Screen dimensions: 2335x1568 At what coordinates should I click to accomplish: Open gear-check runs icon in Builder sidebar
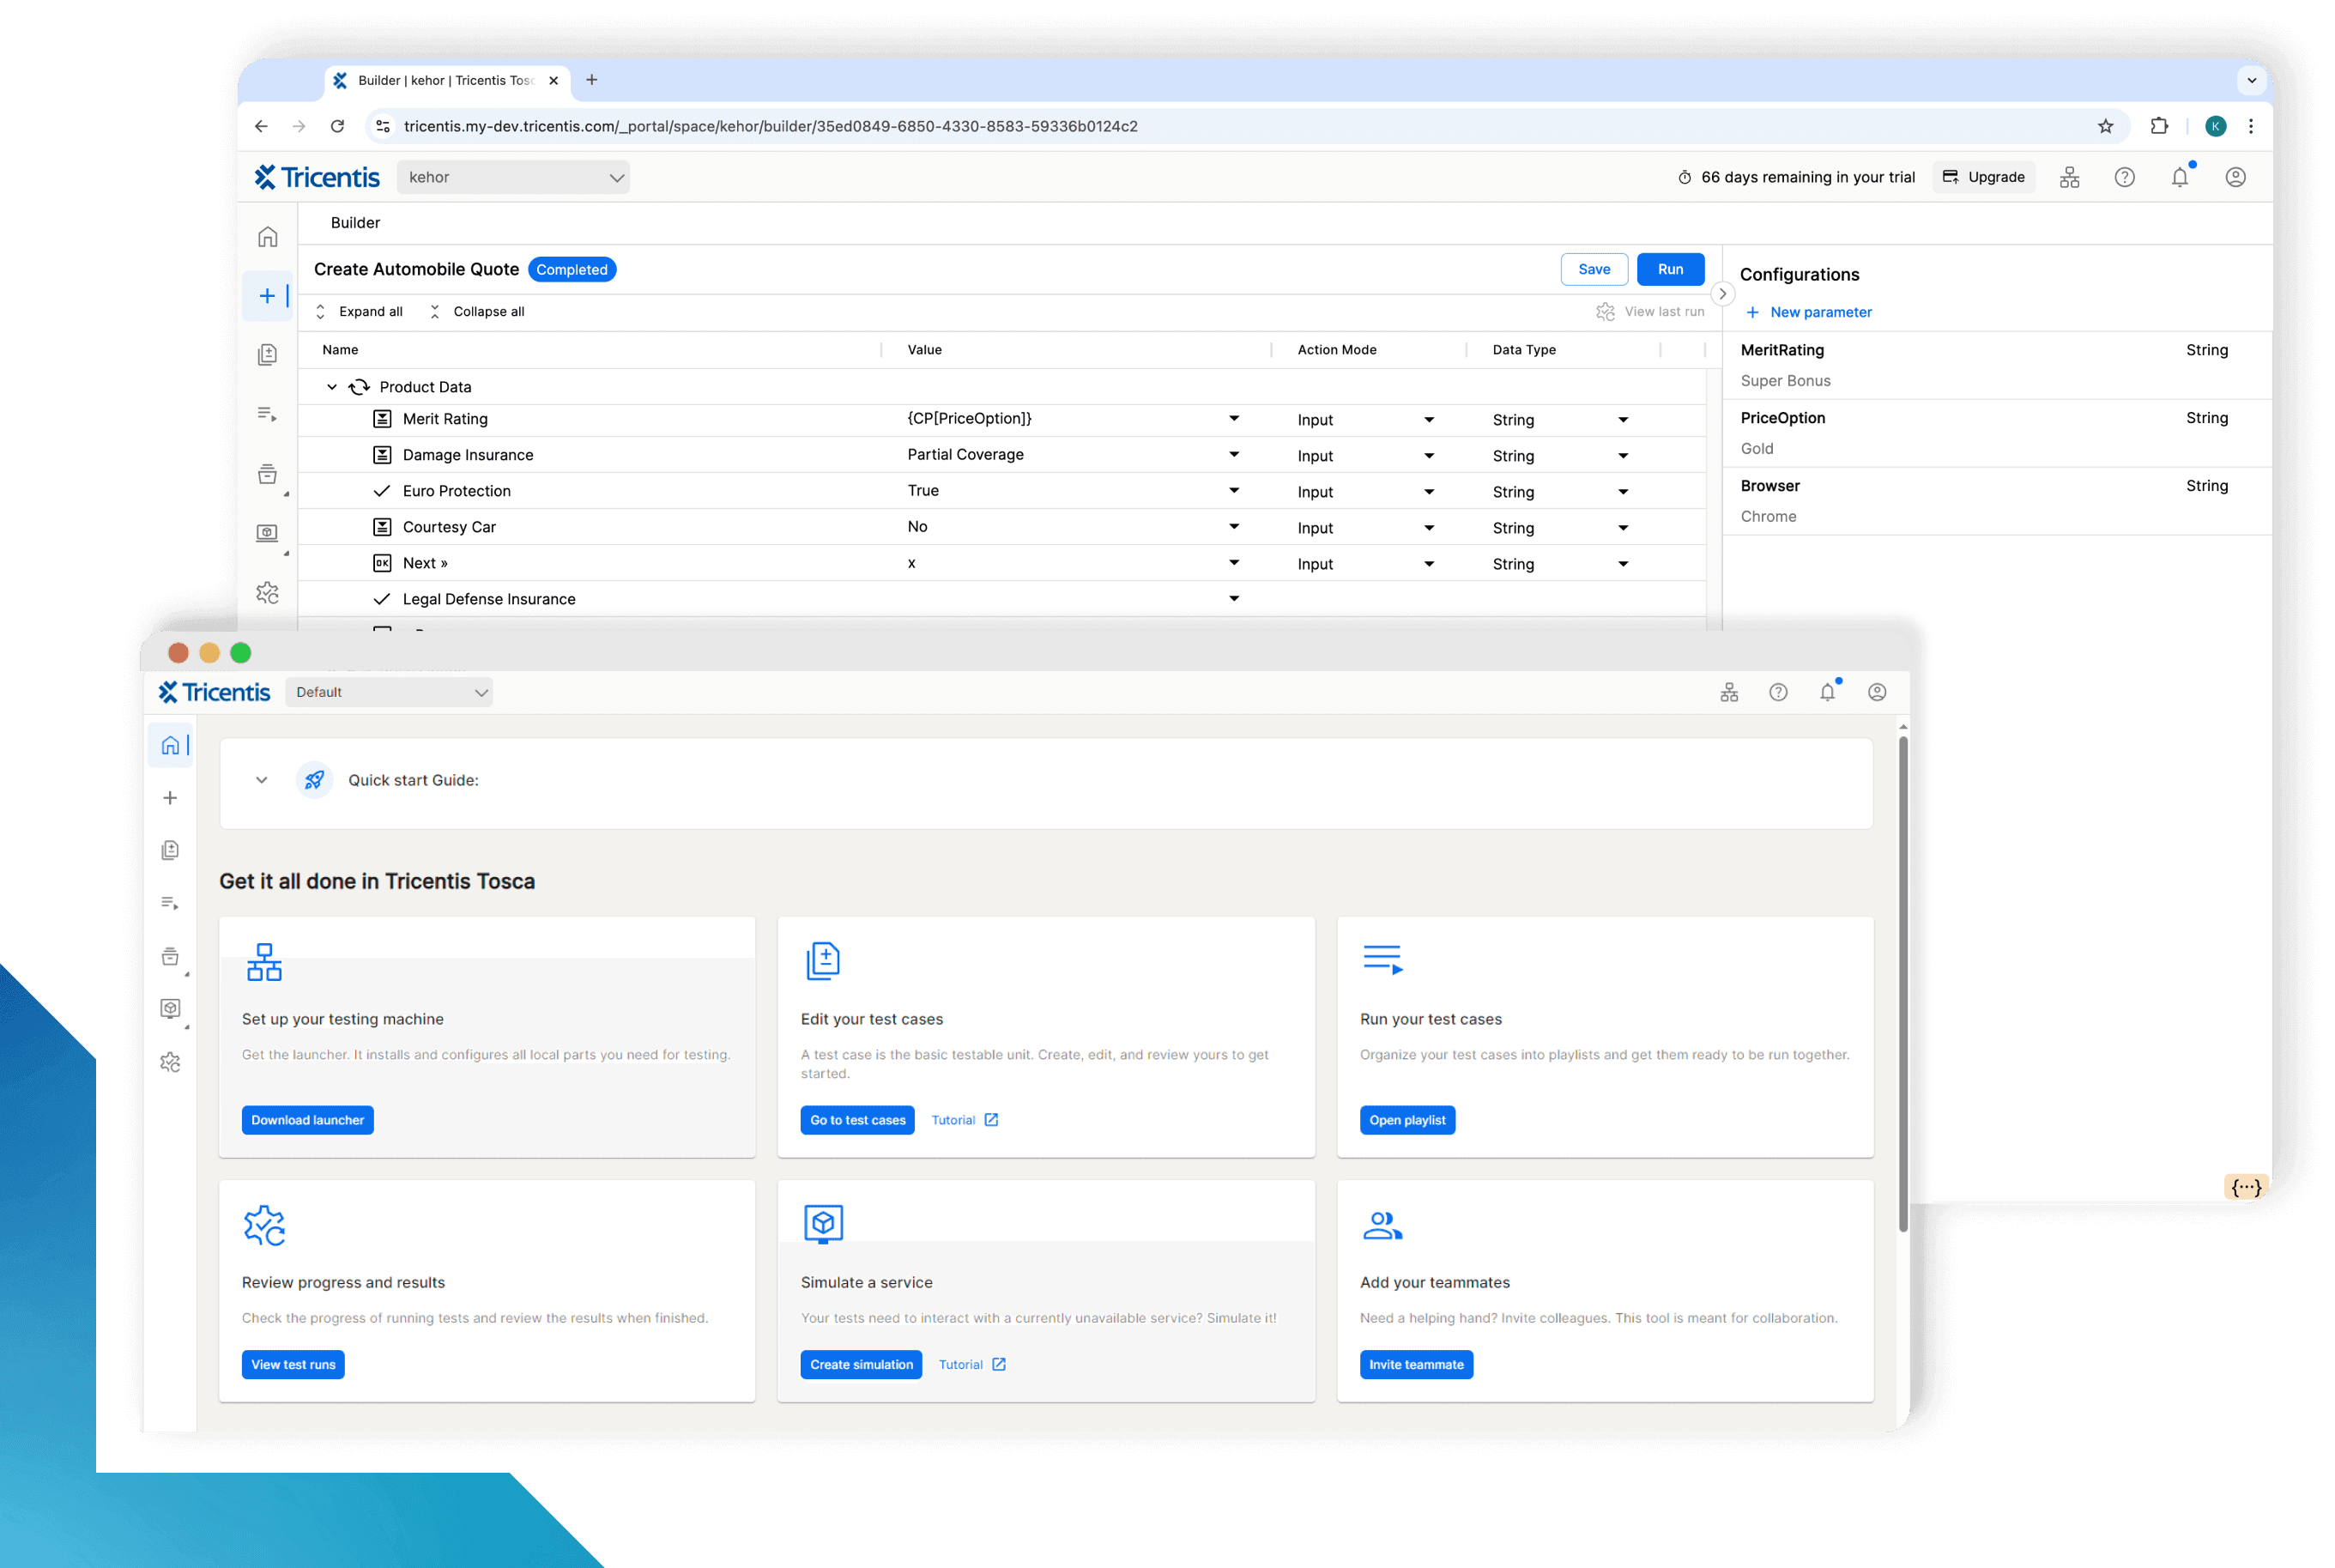(267, 593)
